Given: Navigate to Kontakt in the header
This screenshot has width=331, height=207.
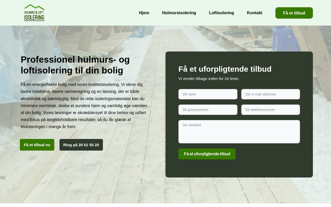Looking at the screenshot, I should coord(255,13).
